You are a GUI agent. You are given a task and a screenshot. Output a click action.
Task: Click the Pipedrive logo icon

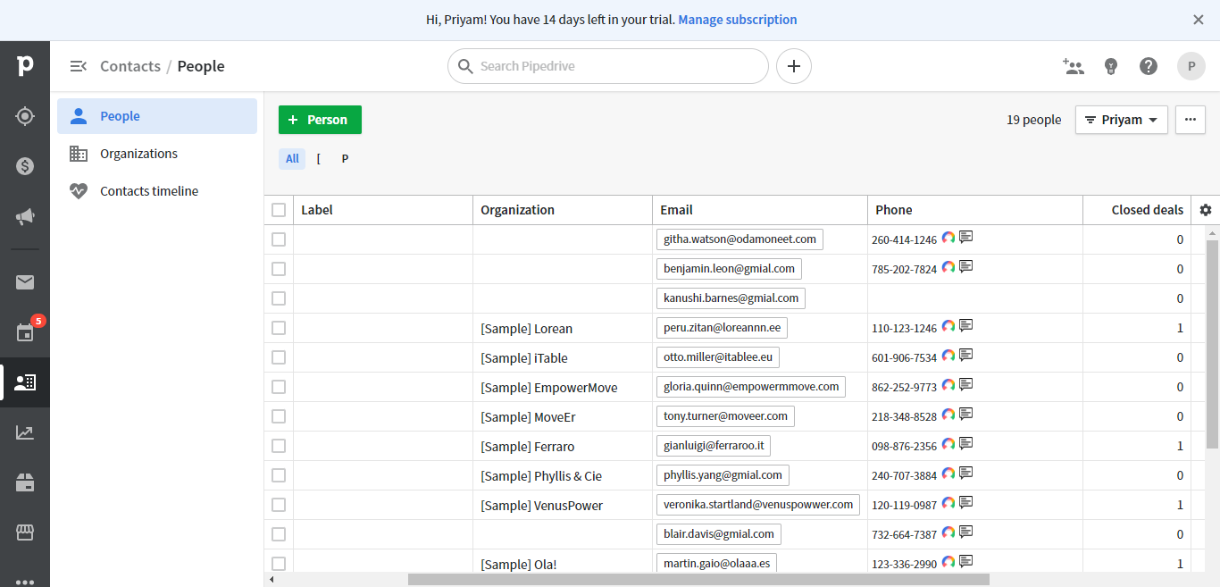[x=25, y=65]
